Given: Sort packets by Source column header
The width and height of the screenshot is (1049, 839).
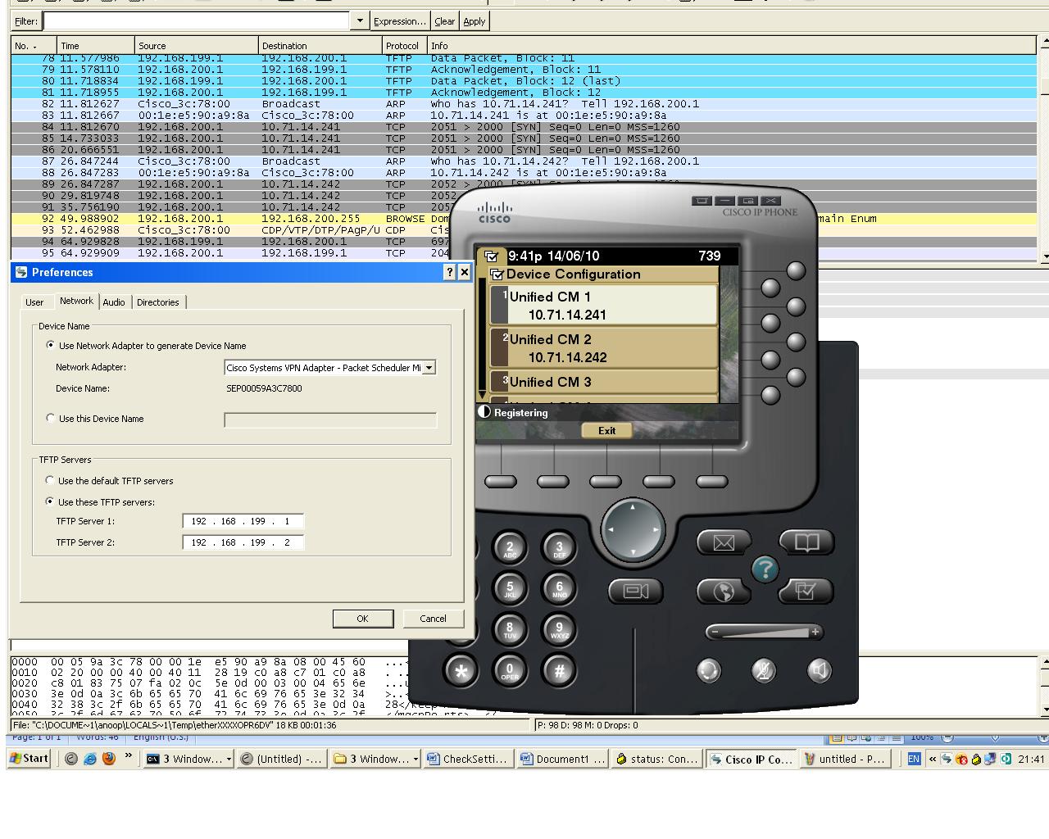Looking at the screenshot, I should [x=197, y=46].
